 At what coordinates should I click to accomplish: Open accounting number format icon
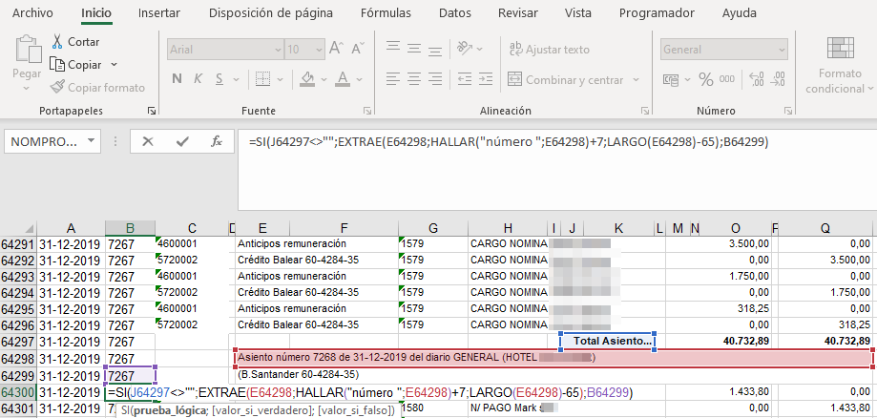click(671, 79)
